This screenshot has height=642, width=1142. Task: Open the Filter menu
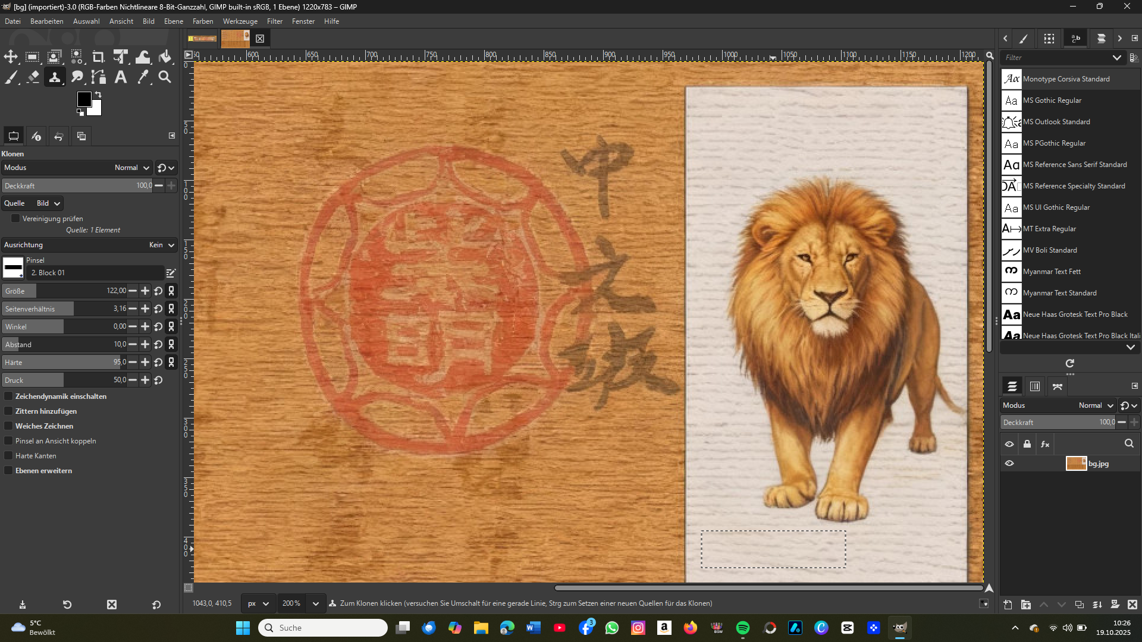pyautogui.click(x=274, y=21)
